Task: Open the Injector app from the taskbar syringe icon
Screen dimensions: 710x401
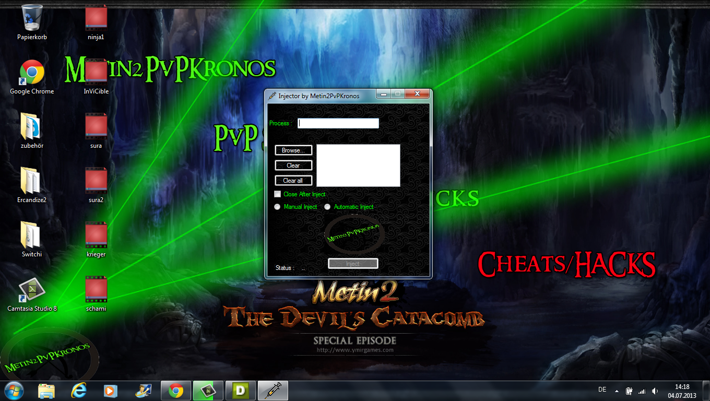Action: 274,390
